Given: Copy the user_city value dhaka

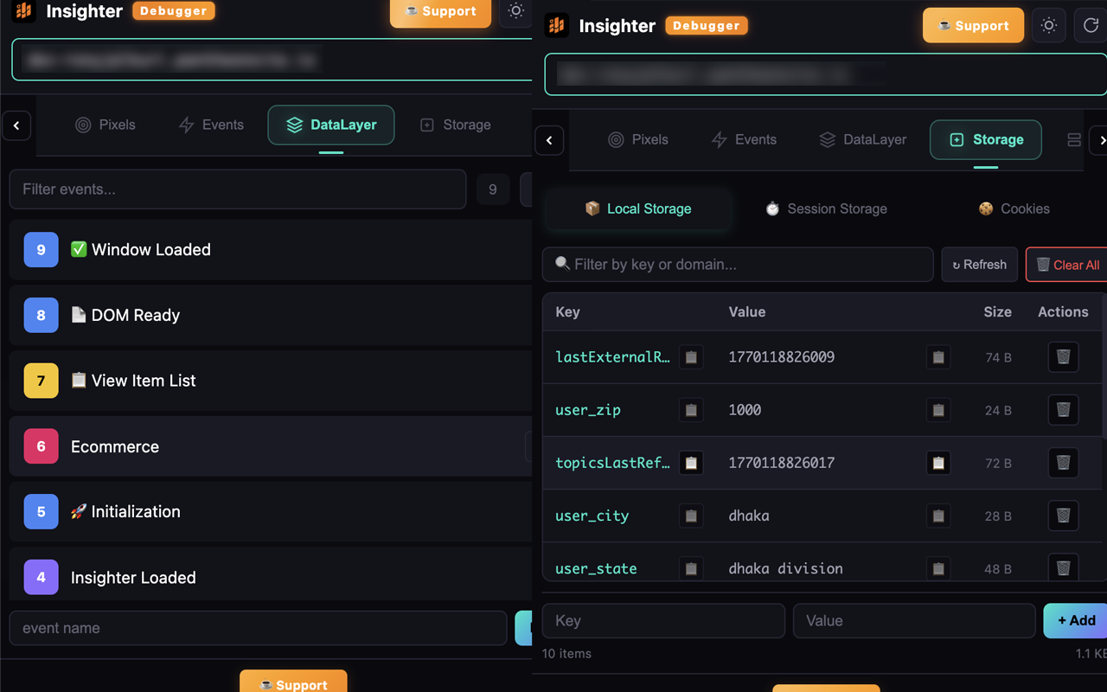Looking at the screenshot, I should click(x=938, y=516).
